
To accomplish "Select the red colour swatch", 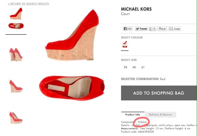I will [125, 44].
